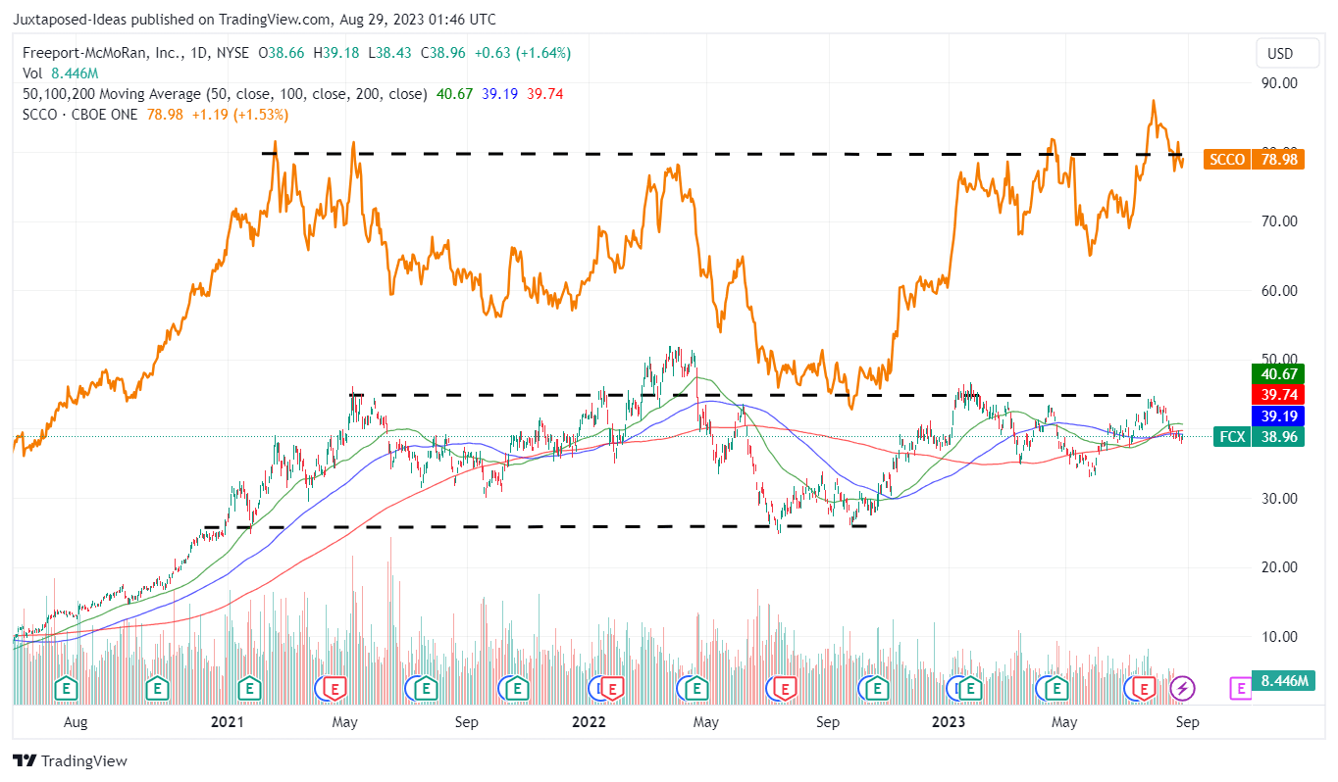The image size is (1338, 782).
Task: Click the teal earnings marker near May 2022
Action: coord(695,689)
